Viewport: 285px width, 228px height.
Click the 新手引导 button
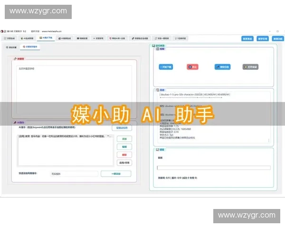pyautogui.click(x=263, y=39)
